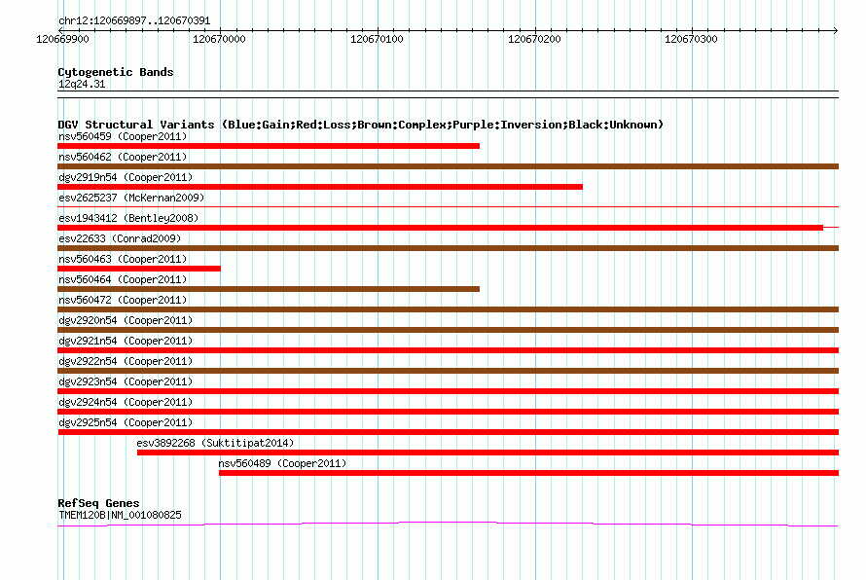
Task: Select the red bar under dgv2921n54
Action: pyautogui.click(x=448, y=350)
